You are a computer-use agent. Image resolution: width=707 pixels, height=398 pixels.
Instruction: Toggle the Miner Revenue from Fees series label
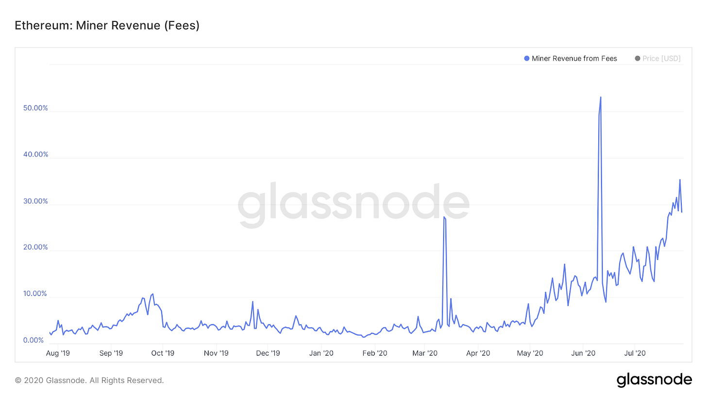pos(574,59)
